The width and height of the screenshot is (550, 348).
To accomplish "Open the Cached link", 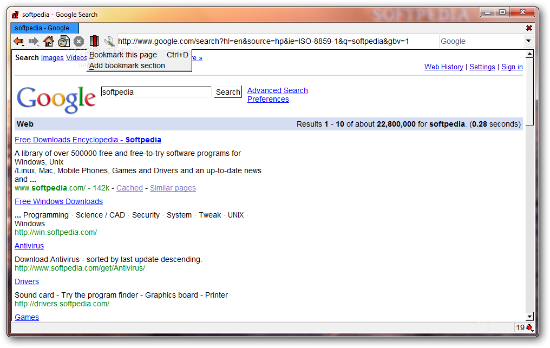I will (129, 188).
